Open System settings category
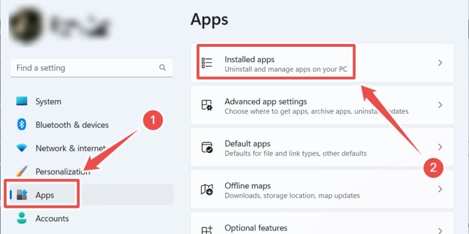Image resolution: width=469 pixels, height=234 pixels. pos(91,101)
